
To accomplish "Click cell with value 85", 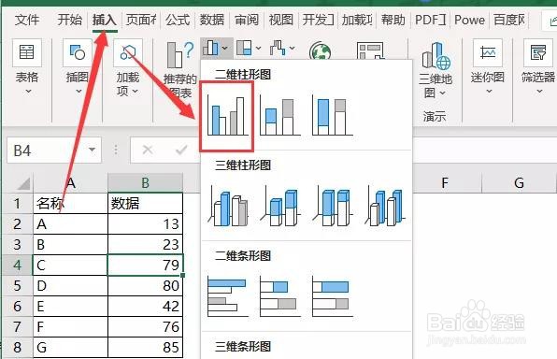I will tap(145, 347).
